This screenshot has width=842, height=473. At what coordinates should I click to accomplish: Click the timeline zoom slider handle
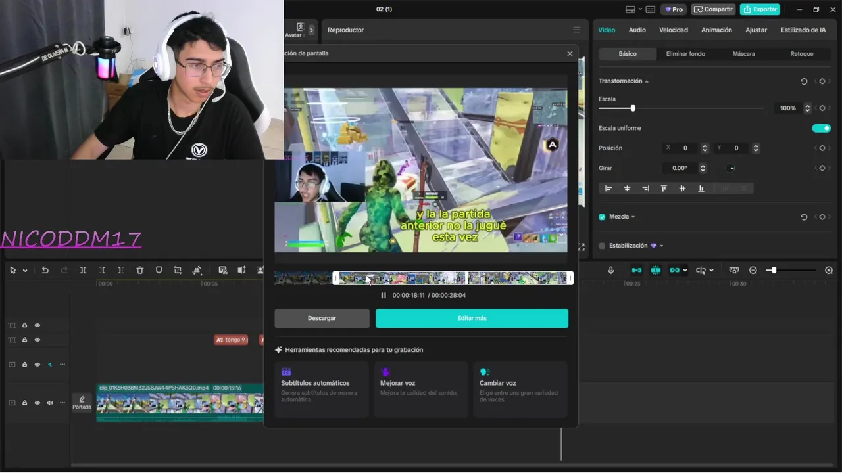[774, 270]
